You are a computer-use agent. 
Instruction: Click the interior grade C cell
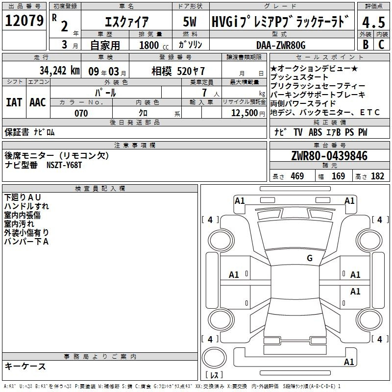pyautogui.click(x=381, y=44)
